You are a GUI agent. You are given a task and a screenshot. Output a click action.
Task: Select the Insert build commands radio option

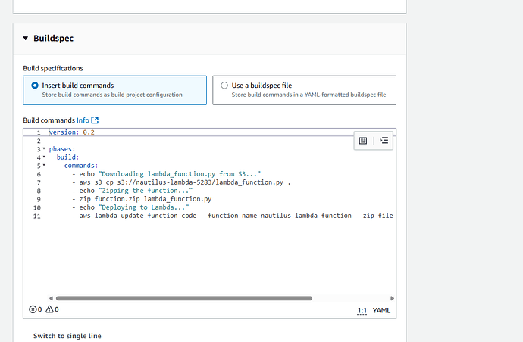click(35, 85)
